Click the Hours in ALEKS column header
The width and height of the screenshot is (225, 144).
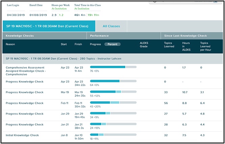pyautogui.click(x=186, y=46)
